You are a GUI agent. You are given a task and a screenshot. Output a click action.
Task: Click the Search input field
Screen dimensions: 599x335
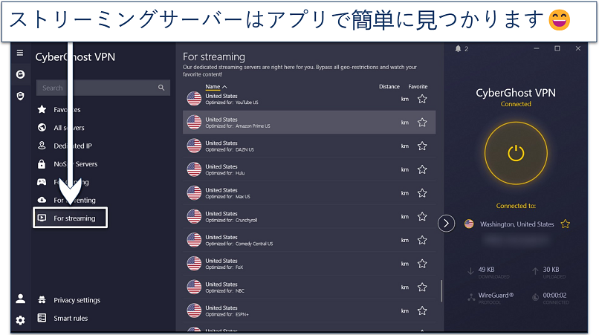[97, 88]
